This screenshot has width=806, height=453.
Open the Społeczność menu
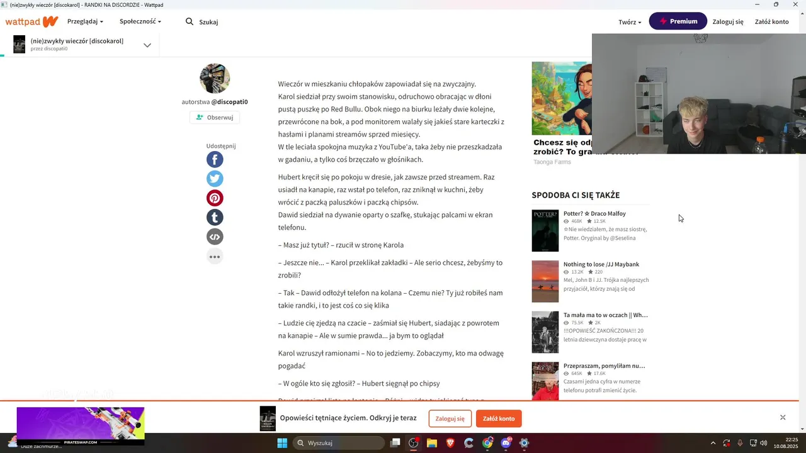pyautogui.click(x=140, y=21)
